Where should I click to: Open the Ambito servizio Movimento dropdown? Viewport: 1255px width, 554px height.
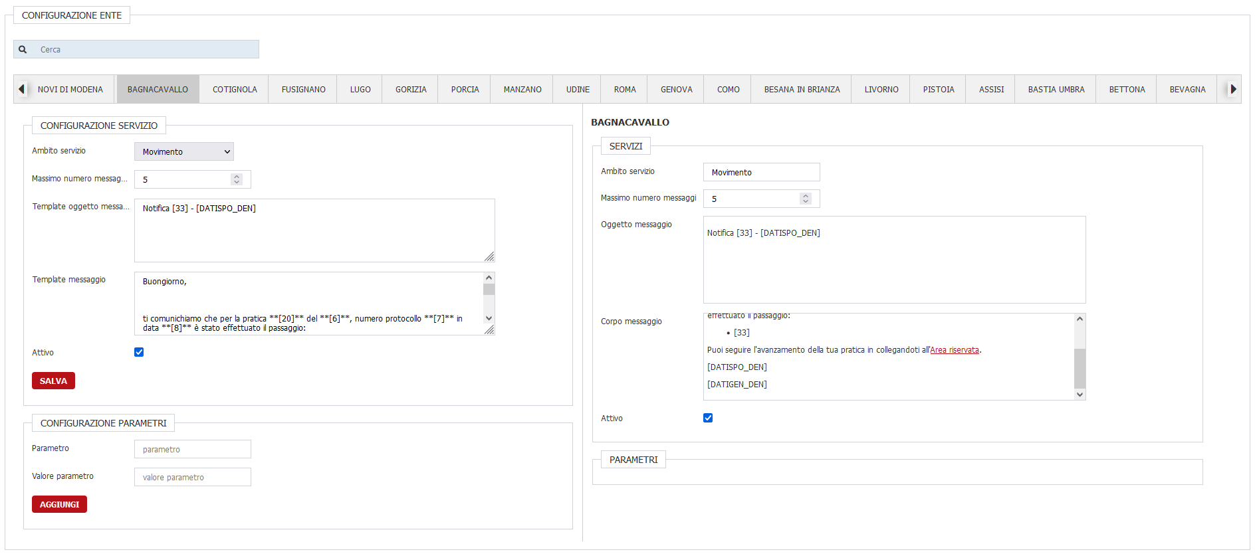184,152
